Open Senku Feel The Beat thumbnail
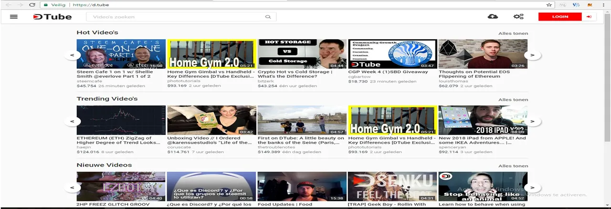611x209 pixels. (392, 187)
